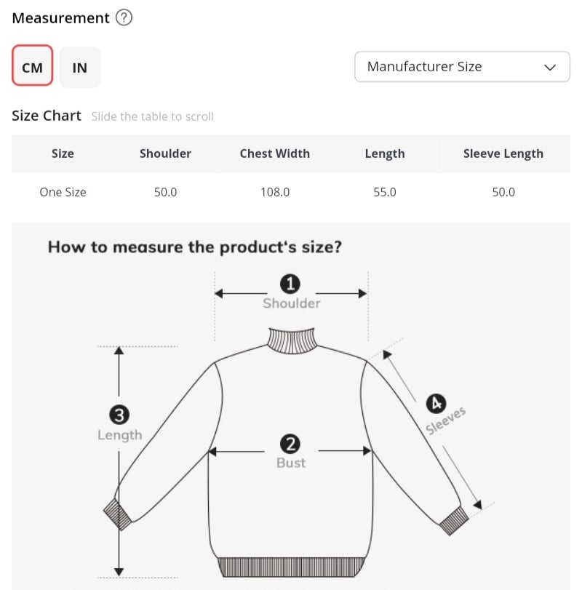Switch measurement units to CM
The width and height of the screenshot is (582, 590).
[x=33, y=68]
